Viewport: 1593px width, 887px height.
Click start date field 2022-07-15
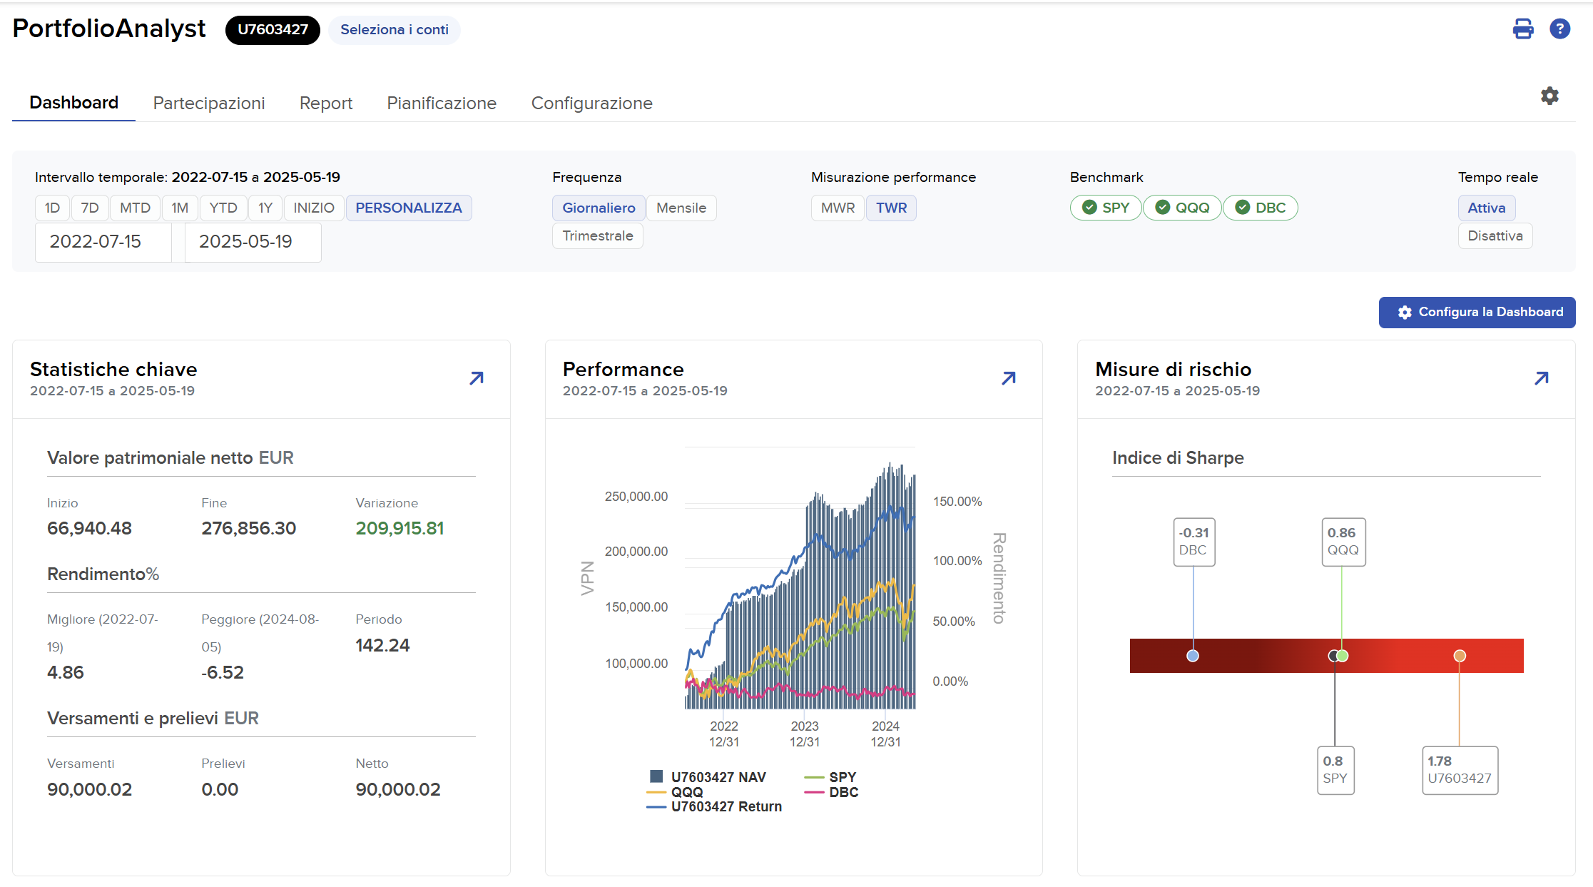pyautogui.click(x=103, y=242)
